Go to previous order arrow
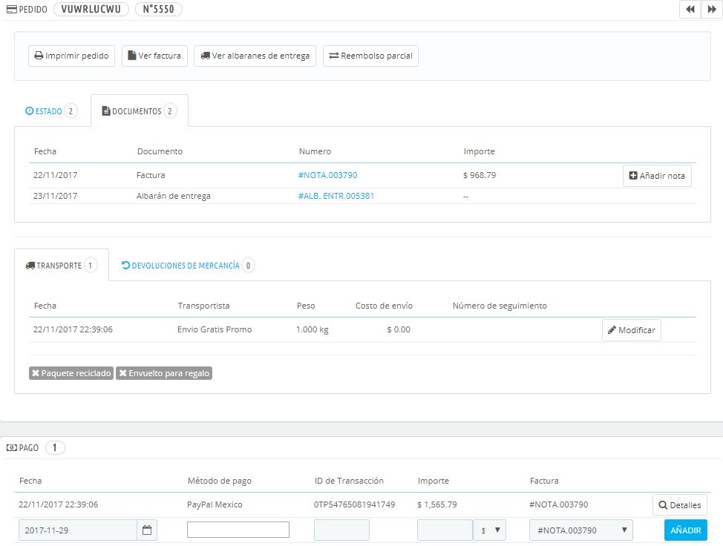 coord(690,9)
